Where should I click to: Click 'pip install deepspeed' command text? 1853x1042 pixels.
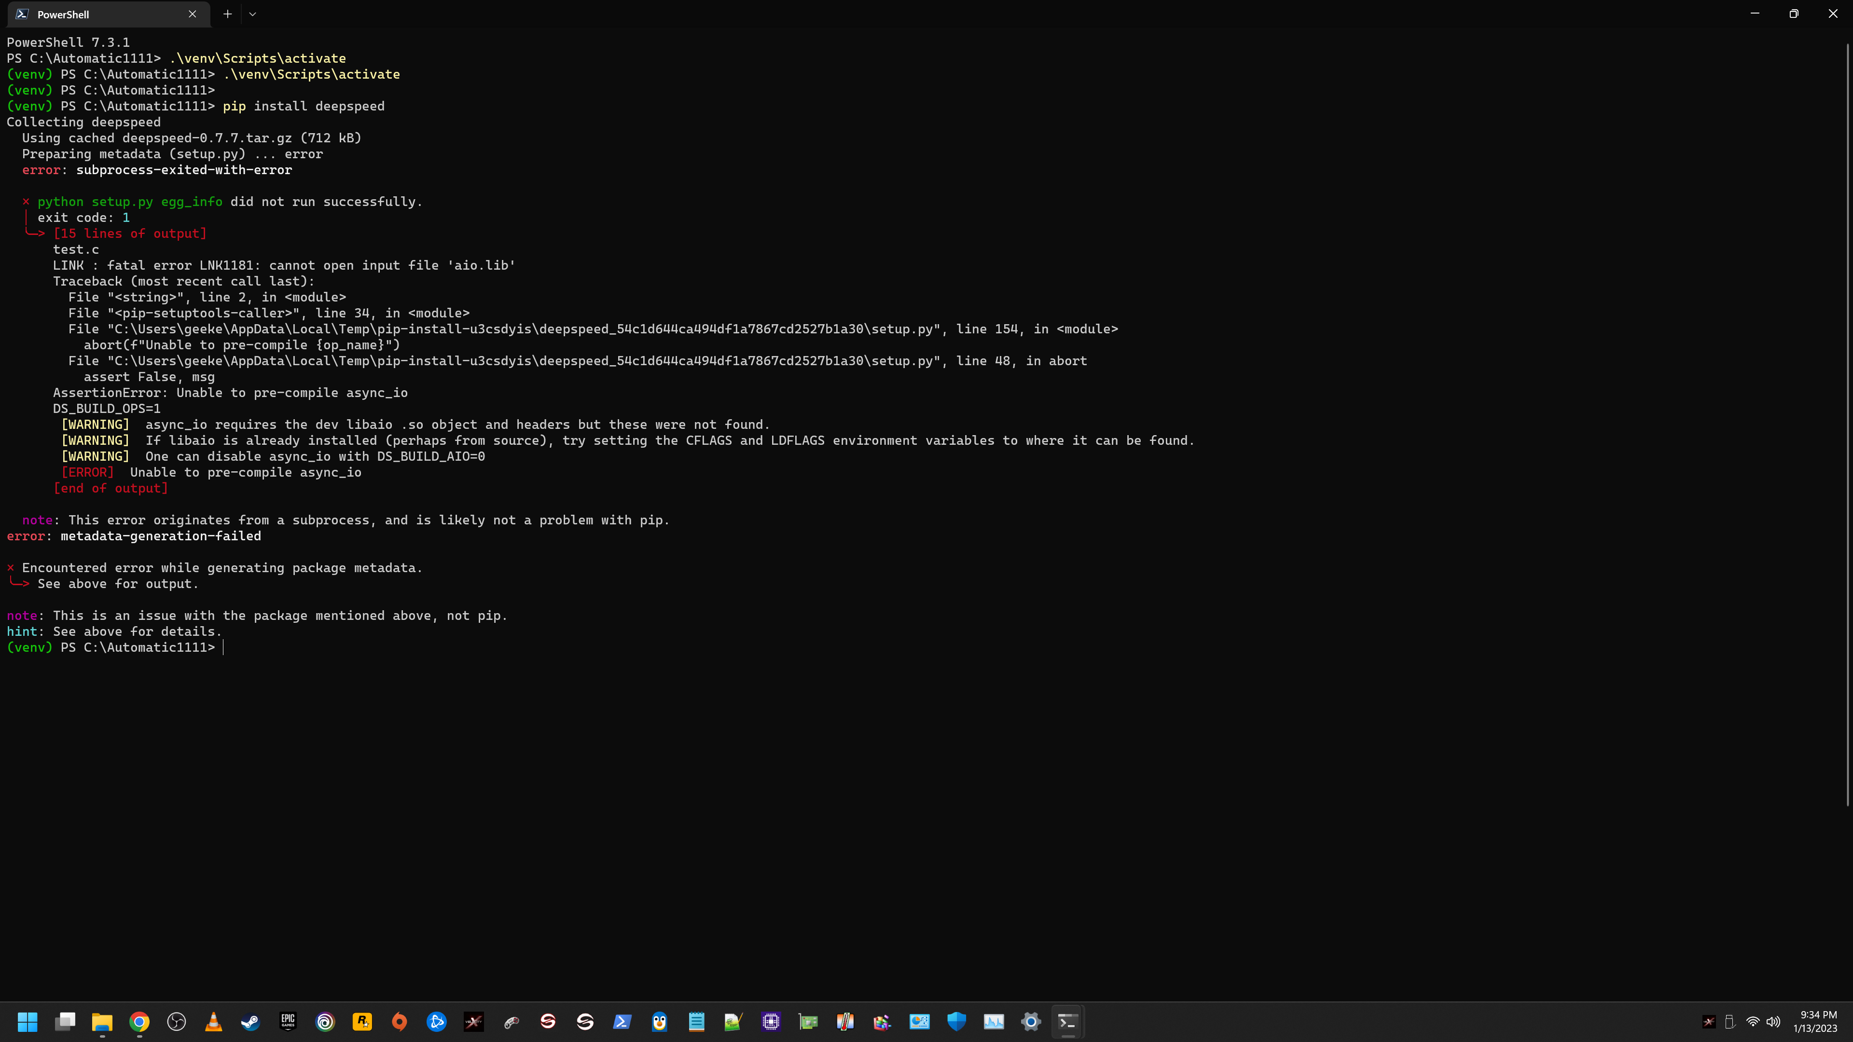pos(304,107)
